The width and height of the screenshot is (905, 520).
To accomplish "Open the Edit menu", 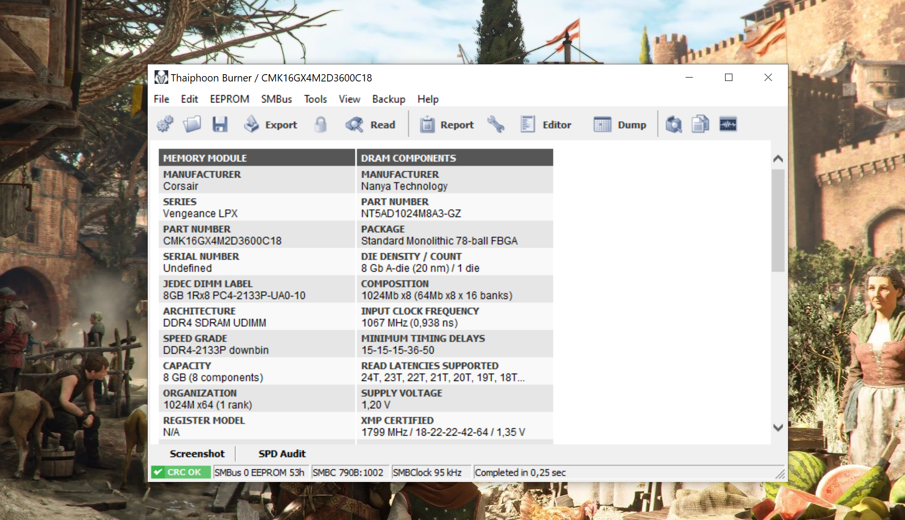I will [x=189, y=99].
